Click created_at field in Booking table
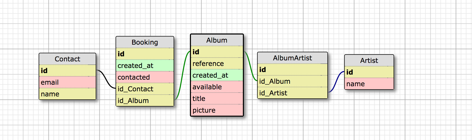This screenshot has height=140, width=472. [x=145, y=65]
